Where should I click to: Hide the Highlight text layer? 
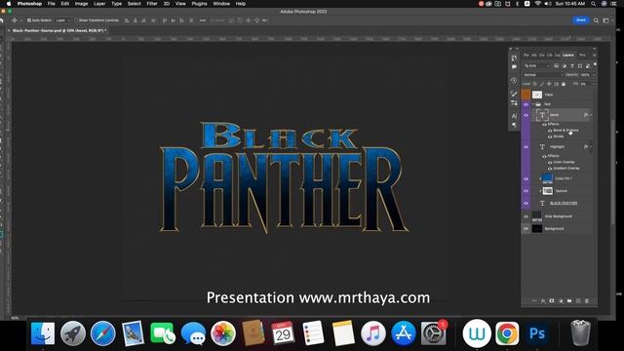coord(526,147)
